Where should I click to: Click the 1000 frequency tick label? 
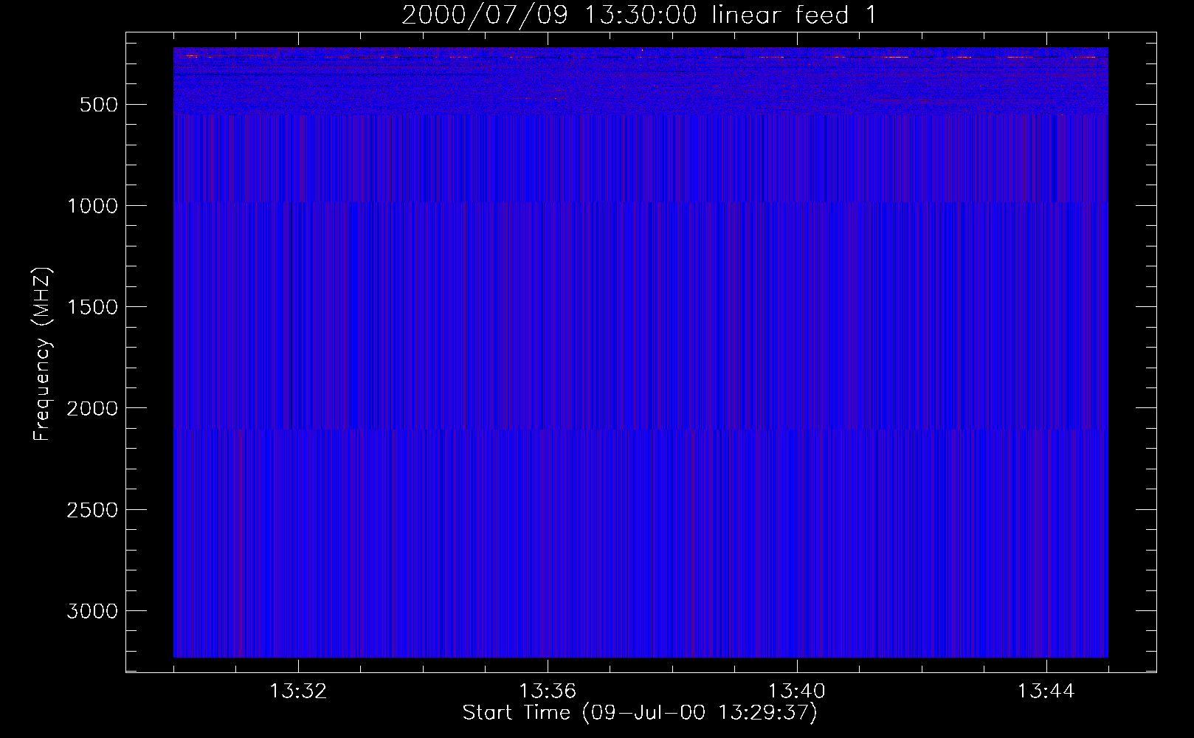(92, 205)
